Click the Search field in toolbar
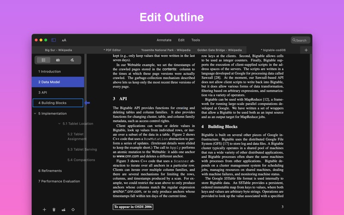Screen dimensions: 344x215 point(300,40)
